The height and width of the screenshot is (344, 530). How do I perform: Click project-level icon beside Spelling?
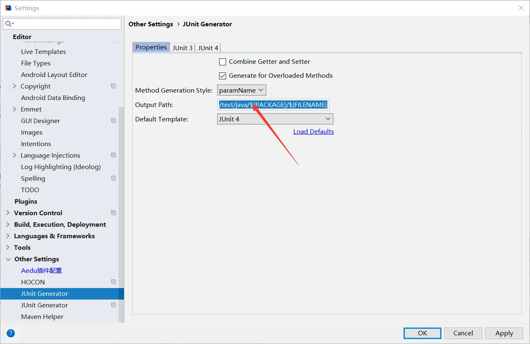(x=114, y=178)
